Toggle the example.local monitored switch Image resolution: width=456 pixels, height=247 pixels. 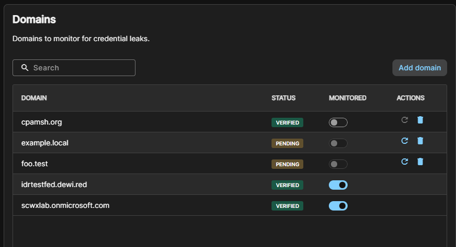pos(338,143)
